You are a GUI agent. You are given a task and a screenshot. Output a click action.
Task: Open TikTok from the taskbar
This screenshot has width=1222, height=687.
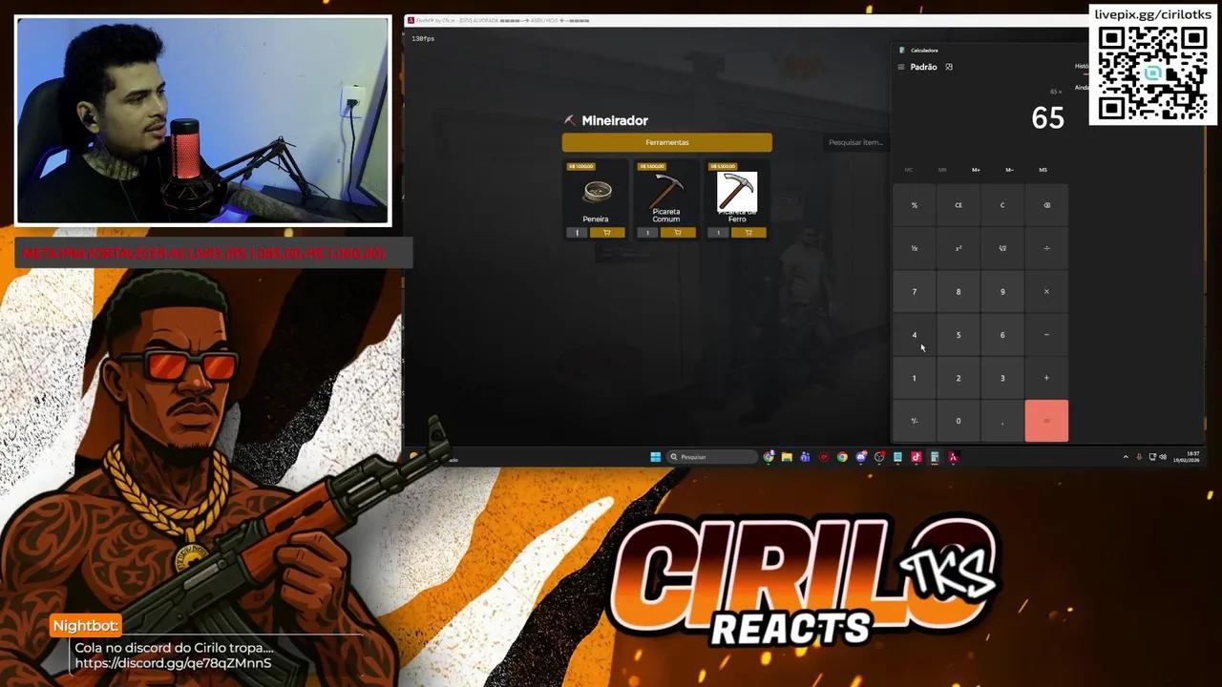click(916, 457)
